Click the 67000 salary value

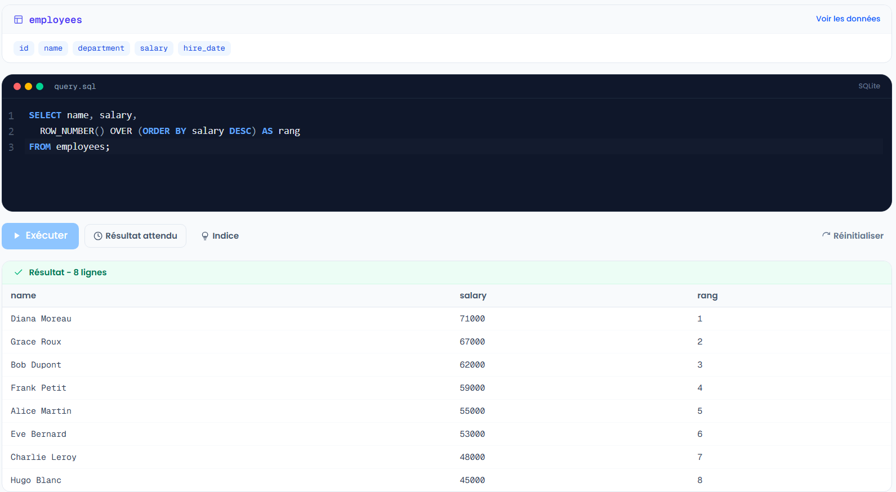(x=472, y=342)
